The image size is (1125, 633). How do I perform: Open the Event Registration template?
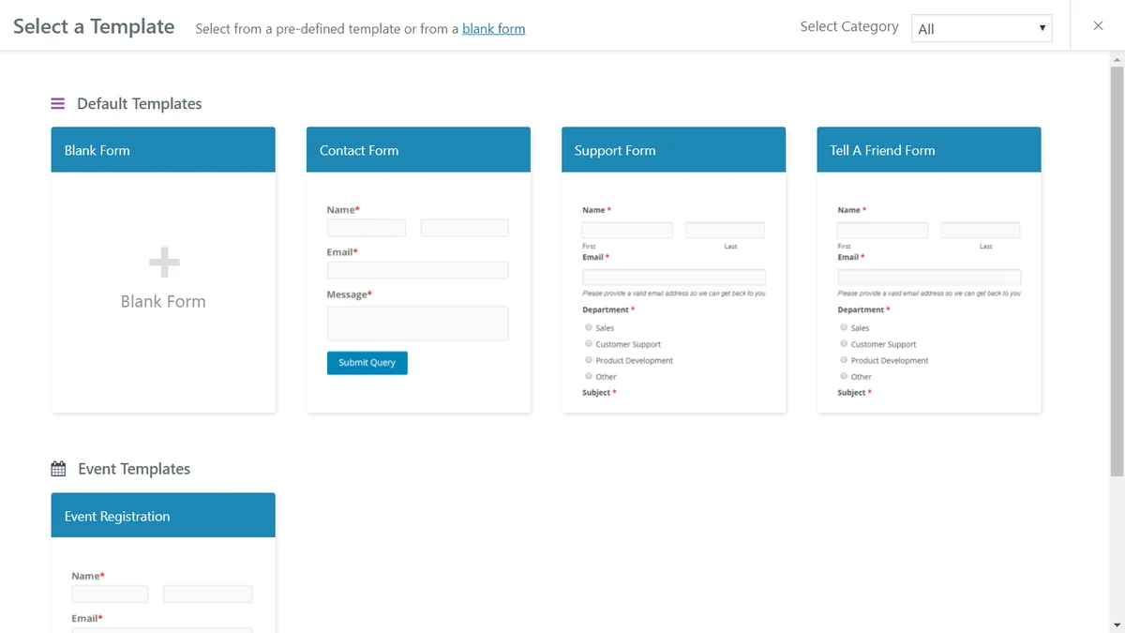click(x=163, y=516)
